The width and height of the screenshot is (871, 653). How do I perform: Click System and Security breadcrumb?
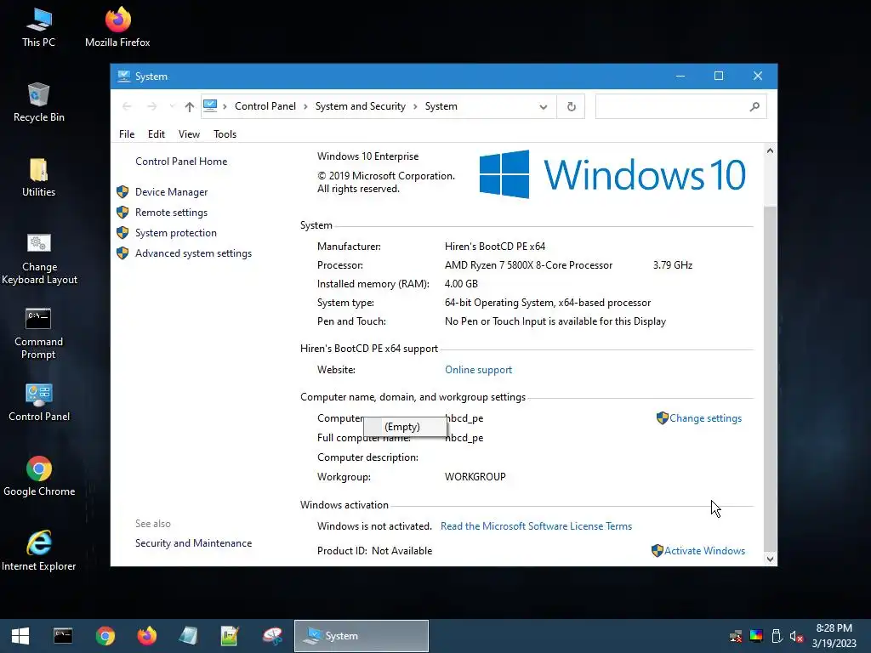(360, 106)
